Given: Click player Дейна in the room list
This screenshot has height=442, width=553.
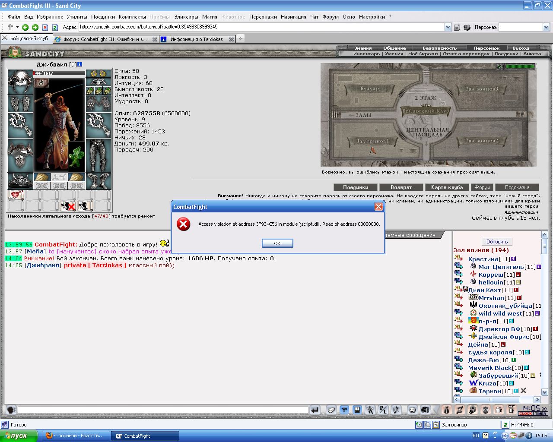Looking at the screenshot, I should point(478,344).
